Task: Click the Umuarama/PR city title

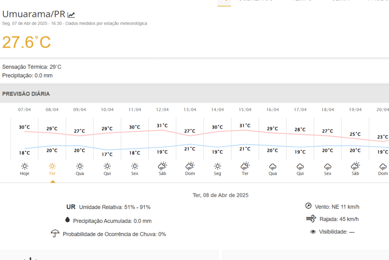Action: point(34,14)
